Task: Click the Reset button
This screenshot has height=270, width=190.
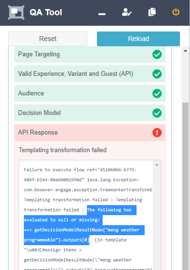Action: [48, 39]
